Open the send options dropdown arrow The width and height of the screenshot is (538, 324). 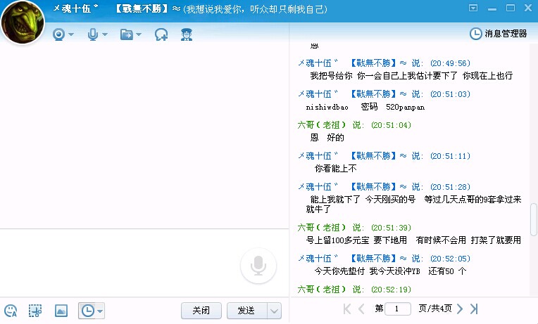point(274,310)
